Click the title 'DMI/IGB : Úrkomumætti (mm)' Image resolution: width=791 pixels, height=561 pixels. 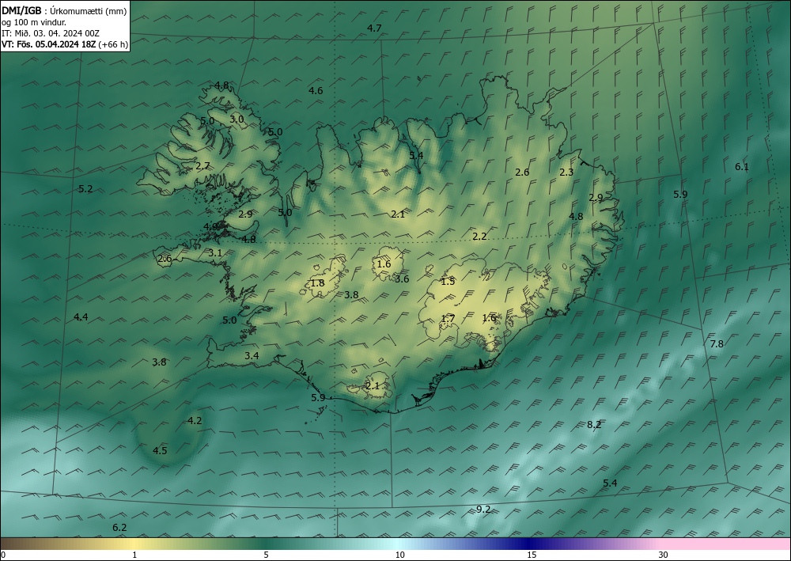[x=63, y=10]
